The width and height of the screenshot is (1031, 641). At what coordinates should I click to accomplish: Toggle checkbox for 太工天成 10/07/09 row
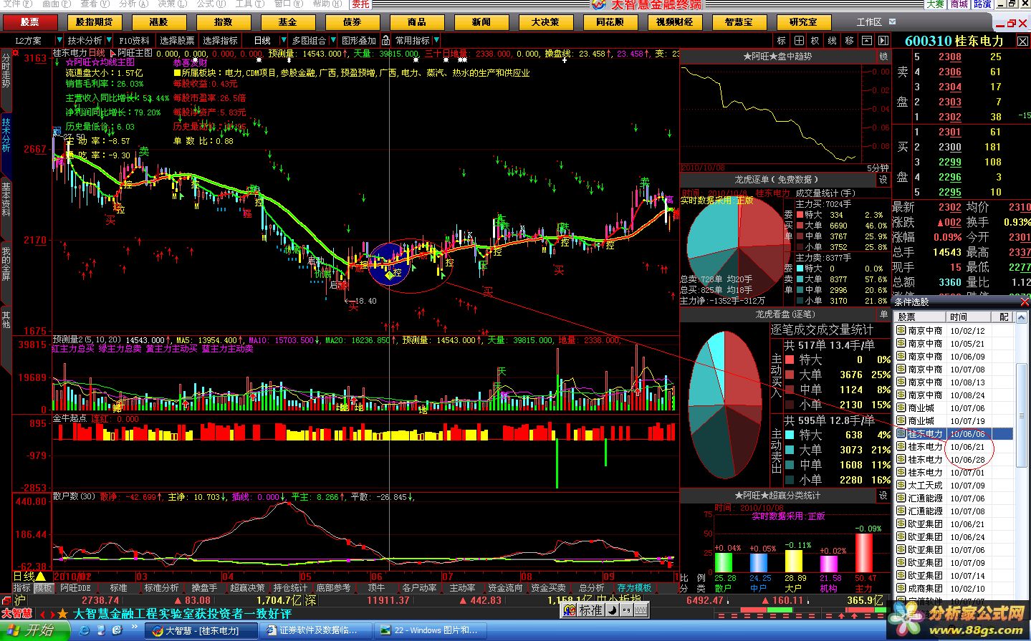[x=901, y=485]
